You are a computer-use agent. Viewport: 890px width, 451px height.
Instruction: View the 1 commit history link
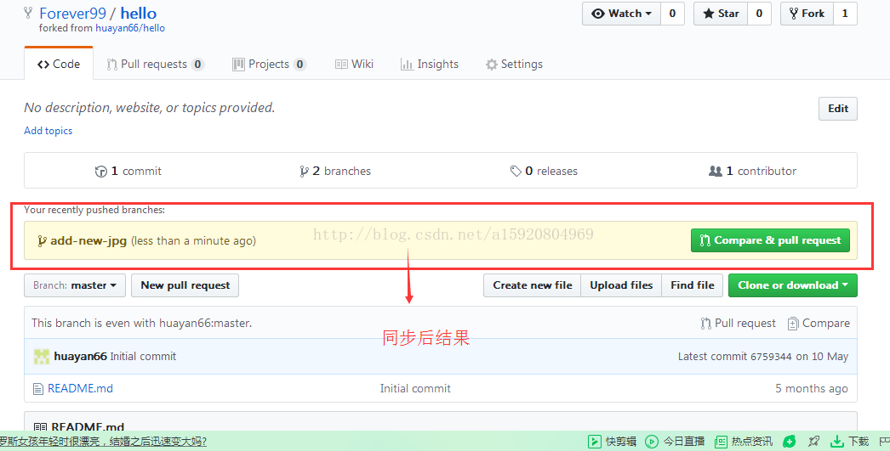pyautogui.click(x=128, y=171)
